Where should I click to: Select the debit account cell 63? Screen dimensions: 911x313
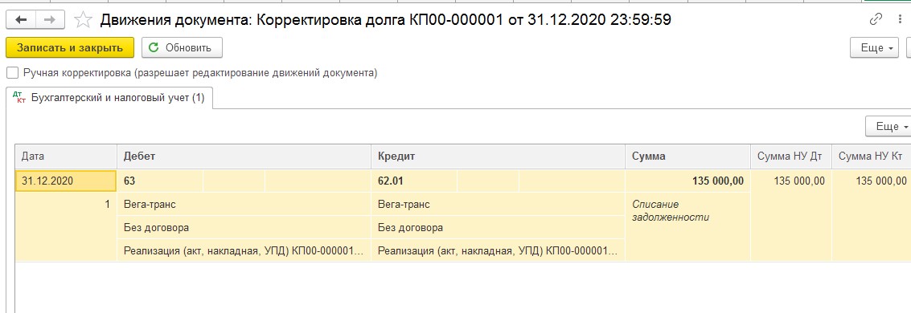[160, 181]
